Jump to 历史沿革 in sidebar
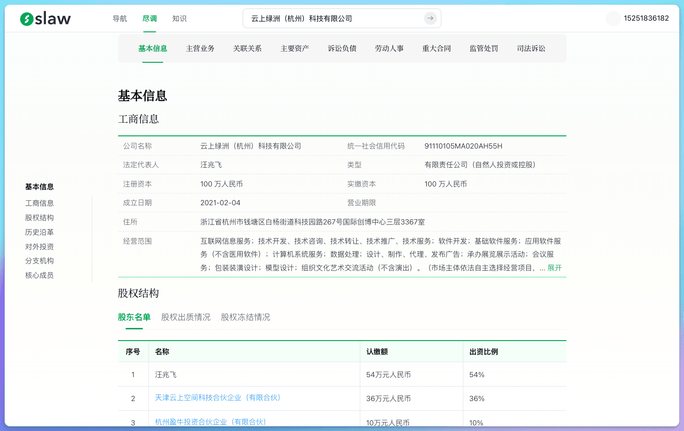 39,232
